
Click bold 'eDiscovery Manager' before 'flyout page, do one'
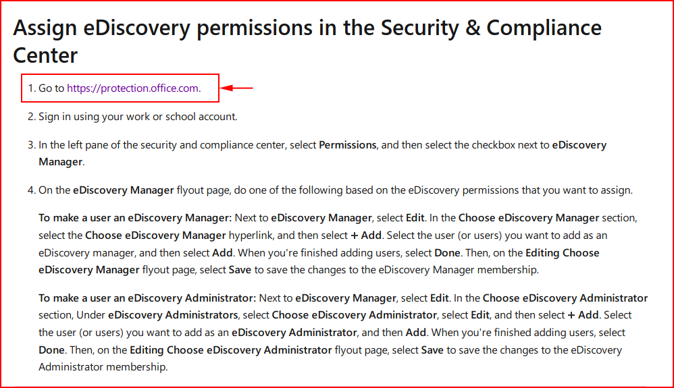click(x=124, y=190)
